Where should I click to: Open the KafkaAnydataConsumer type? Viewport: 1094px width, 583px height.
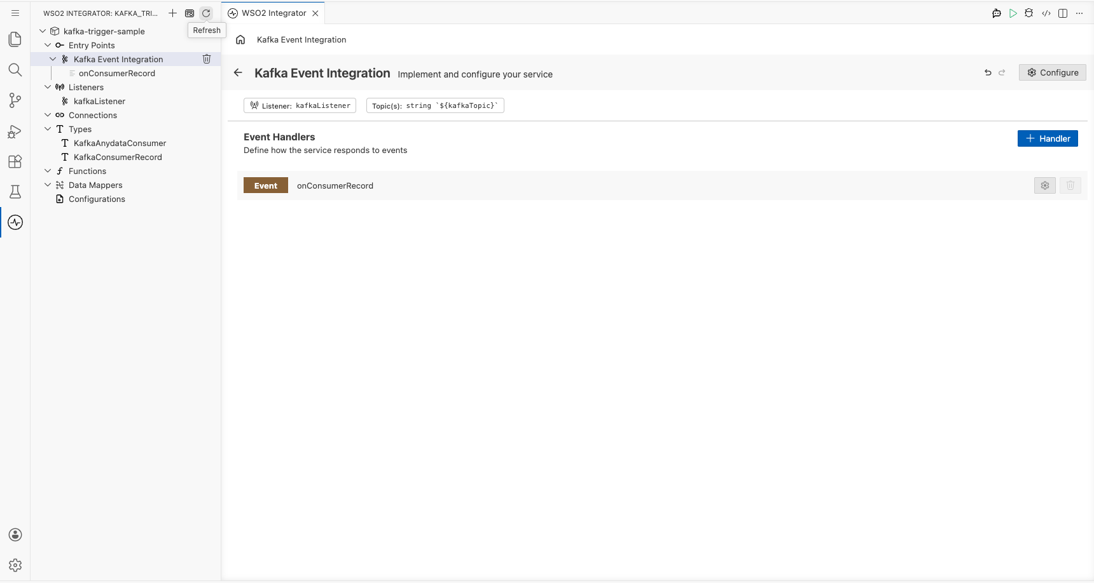click(120, 143)
